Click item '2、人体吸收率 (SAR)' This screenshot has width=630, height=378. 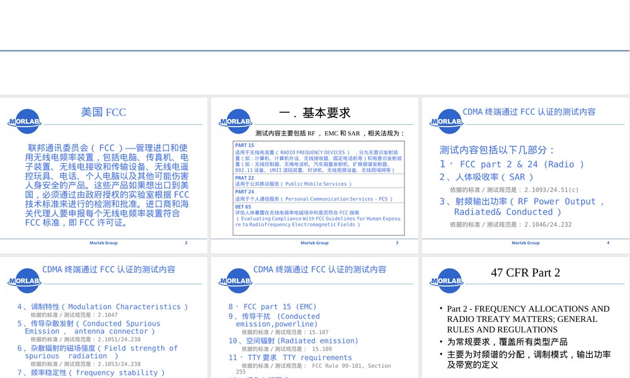click(x=486, y=177)
